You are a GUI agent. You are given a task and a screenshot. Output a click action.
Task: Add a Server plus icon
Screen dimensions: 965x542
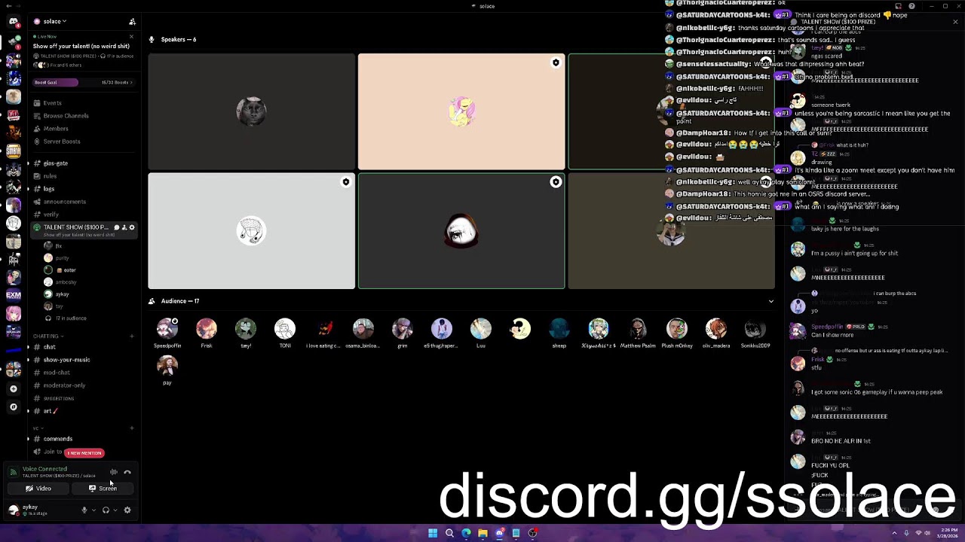click(x=14, y=389)
